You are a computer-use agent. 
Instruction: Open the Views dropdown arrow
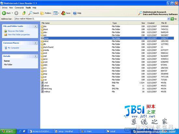point(59,13)
